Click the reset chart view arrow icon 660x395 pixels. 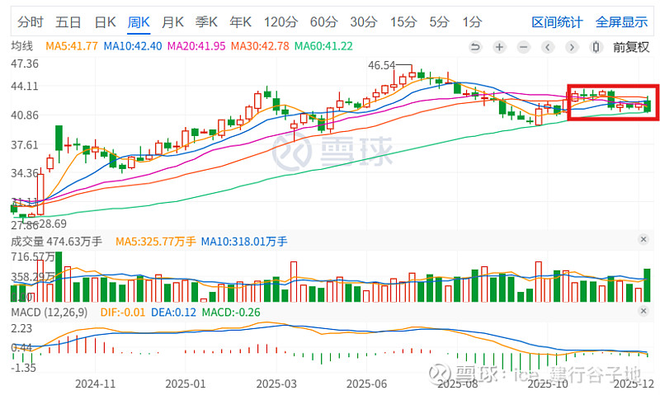(x=474, y=47)
